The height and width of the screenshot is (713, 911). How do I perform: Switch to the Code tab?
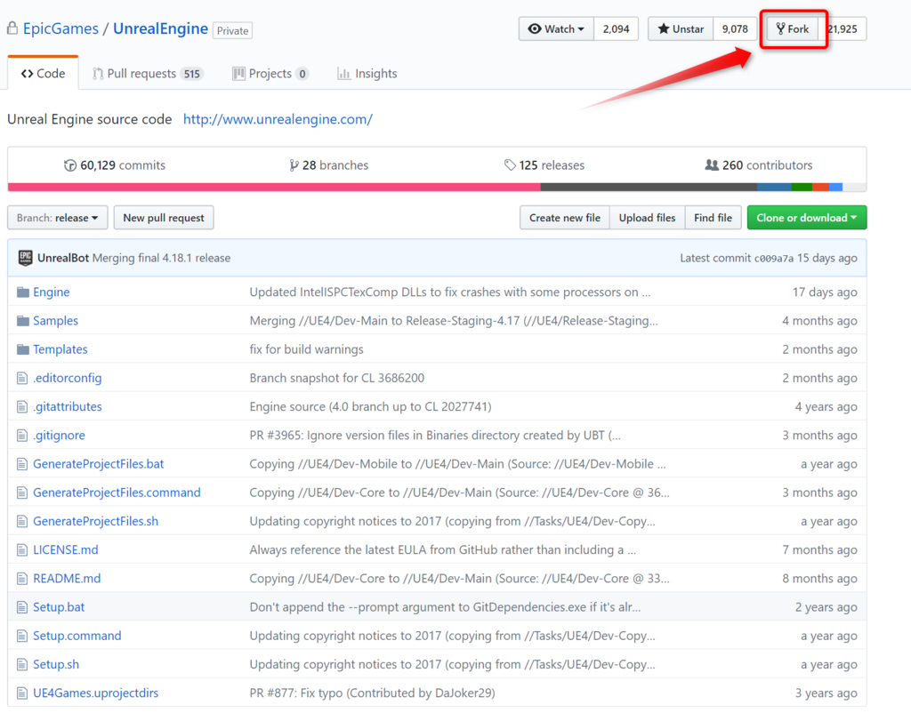[x=43, y=74]
